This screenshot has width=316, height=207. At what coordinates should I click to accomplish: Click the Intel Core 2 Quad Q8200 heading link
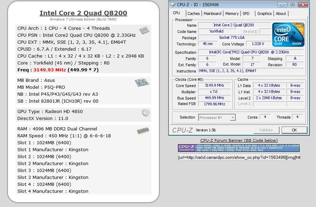[x=83, y=13]
